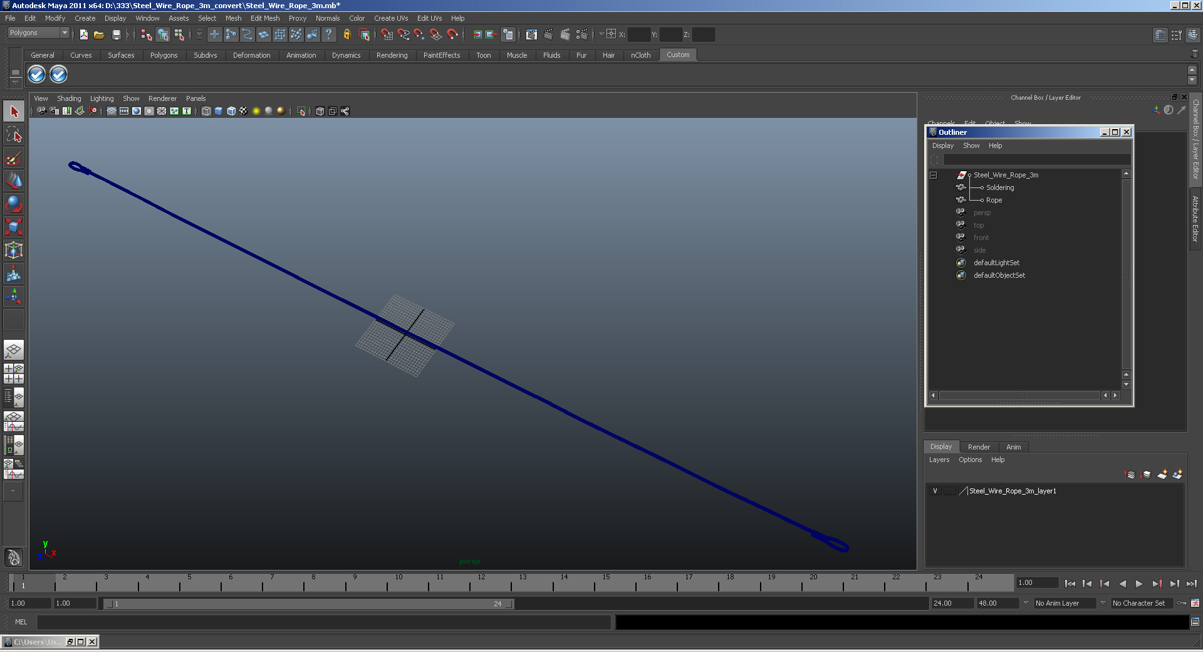Open the Shading menu in viewport panel
Image resolution: width=1203 pixels, height=652 pixels.
pyautogui.click(x=69, y=98)
